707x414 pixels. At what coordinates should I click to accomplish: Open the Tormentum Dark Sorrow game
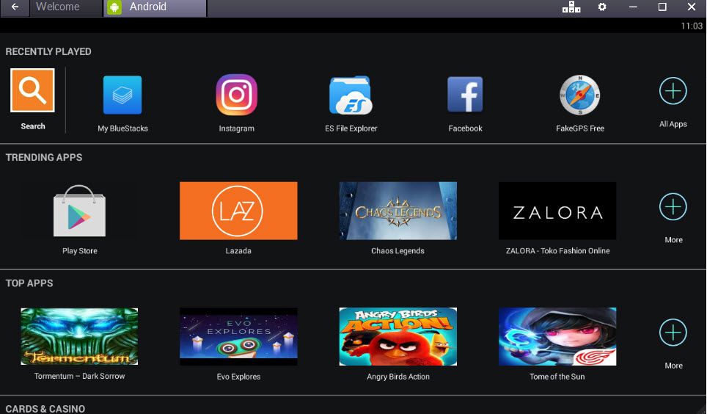click(79, 336)
